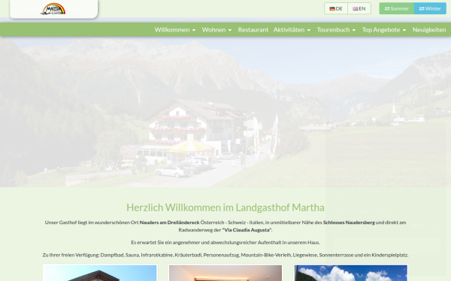This screenshot has width=451, height=281.
Task: Open the Willkommen menu
Action: pyautogui.click(x=175, y=30)
